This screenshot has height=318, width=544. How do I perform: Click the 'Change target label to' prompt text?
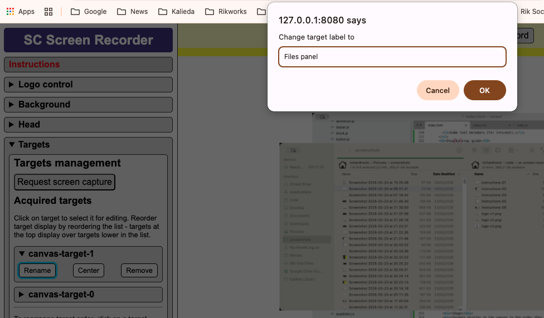[x=317, y=37]
